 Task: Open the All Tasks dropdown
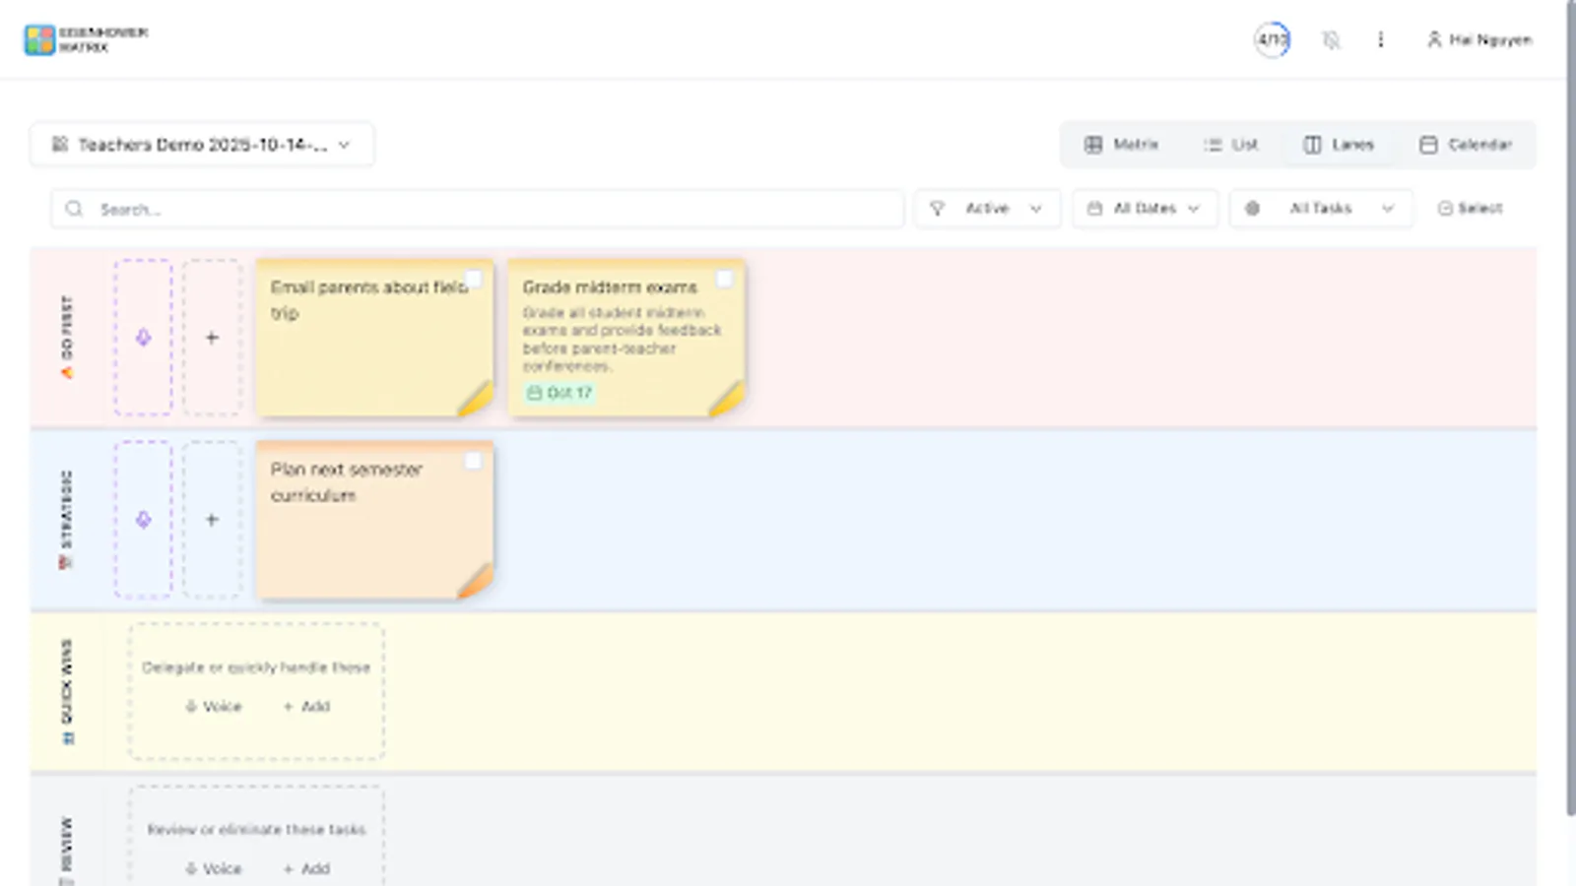click(1321, 208)
